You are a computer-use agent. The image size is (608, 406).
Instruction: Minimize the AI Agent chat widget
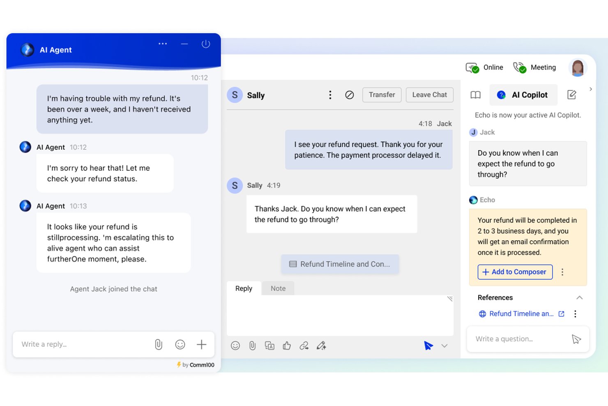tap(184, 44)
